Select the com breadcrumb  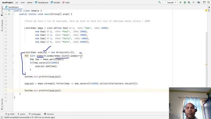22,2
